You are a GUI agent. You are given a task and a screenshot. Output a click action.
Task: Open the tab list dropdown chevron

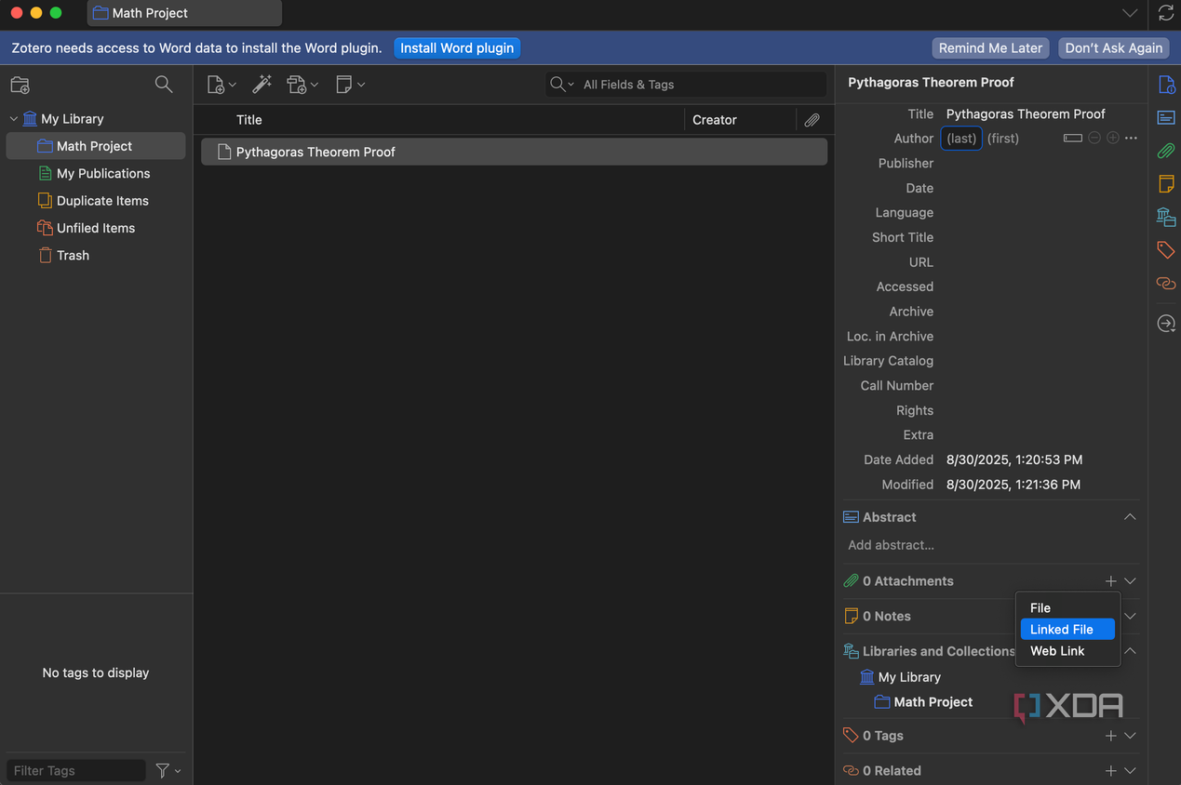coord(1129,13)
